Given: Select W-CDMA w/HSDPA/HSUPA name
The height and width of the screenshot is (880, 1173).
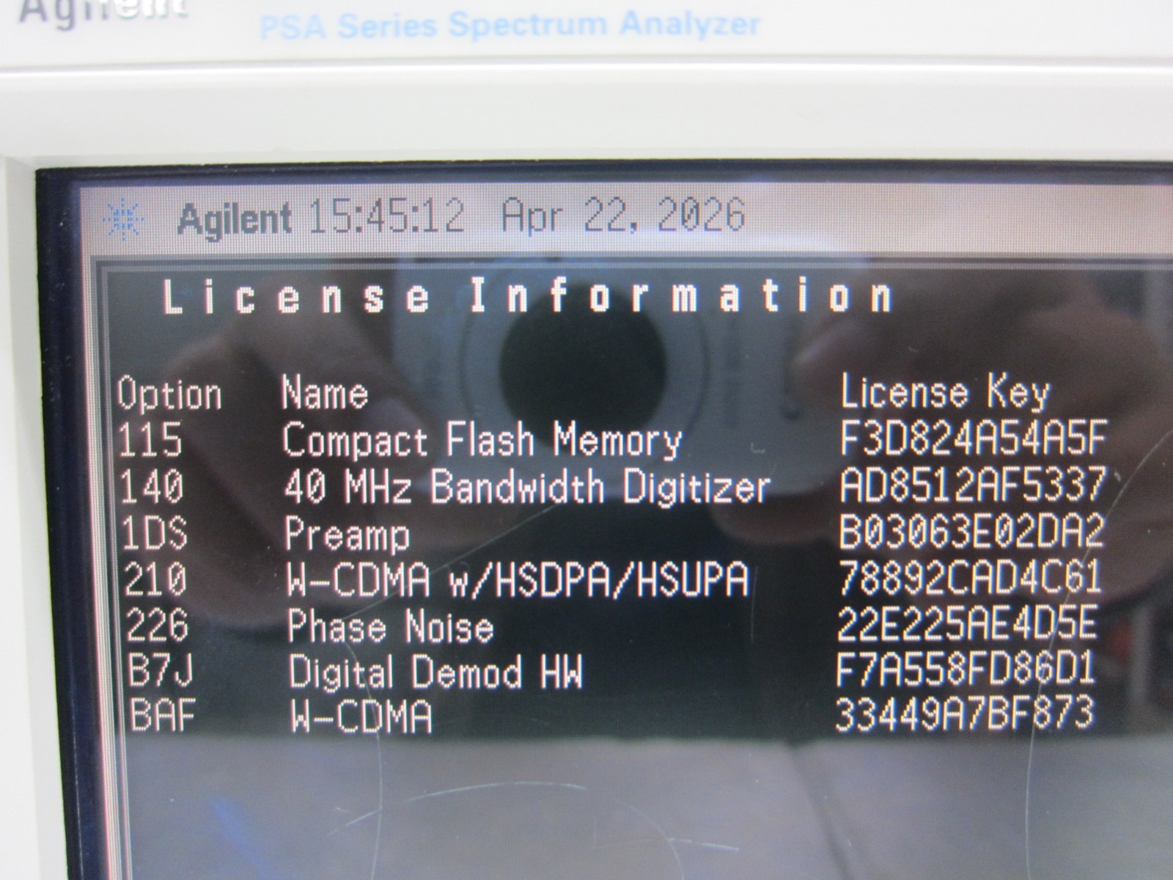Looking at the screenshot, I should click(x=518, y=579).
